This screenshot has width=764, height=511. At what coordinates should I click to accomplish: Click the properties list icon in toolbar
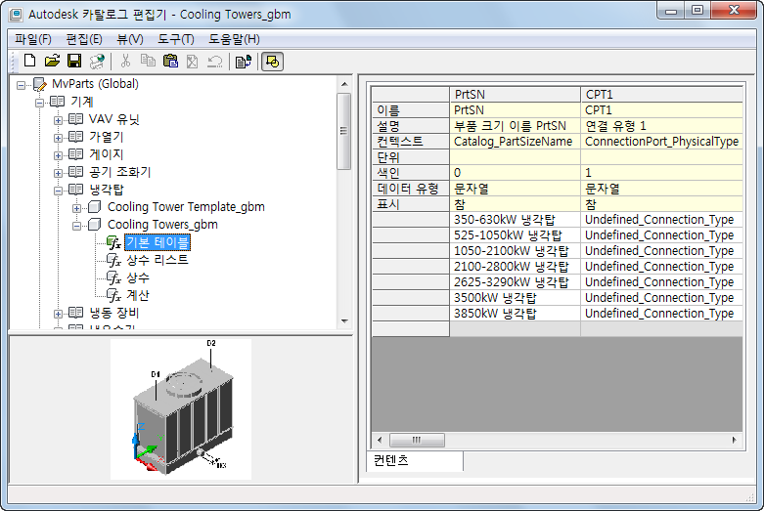click(x=244, y=62)
